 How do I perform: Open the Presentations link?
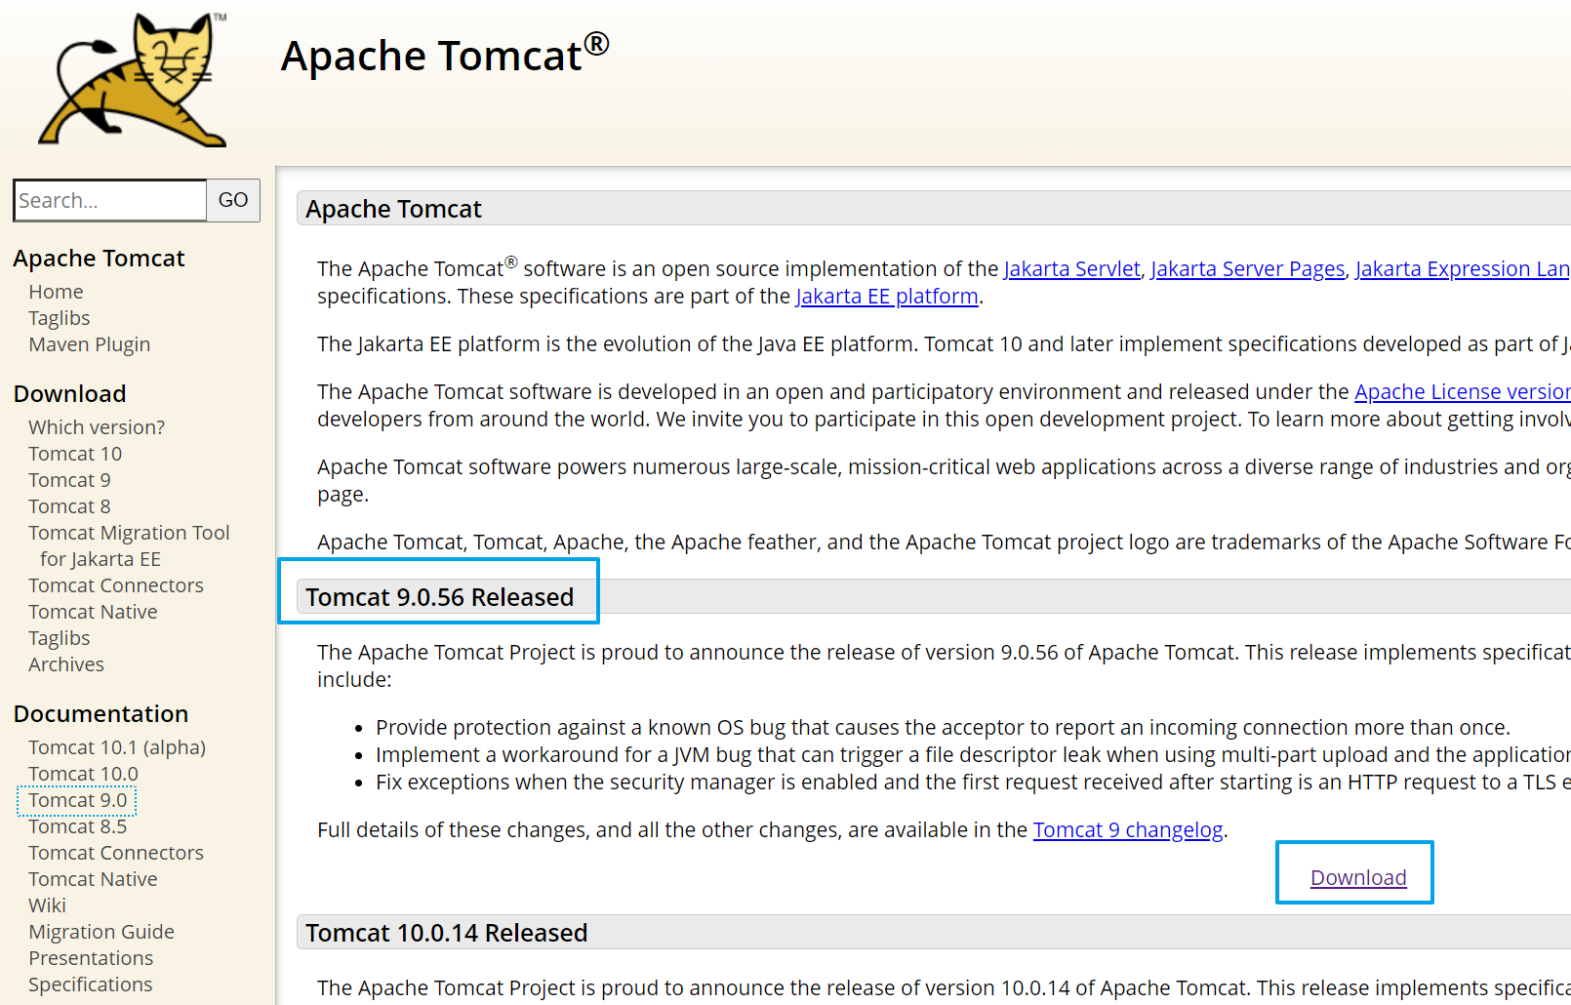point(91,958)
